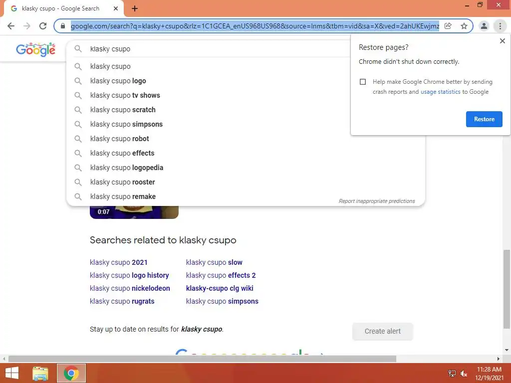
Task: Switch to the klasky csupo Google Search tab
Action: 60,8
